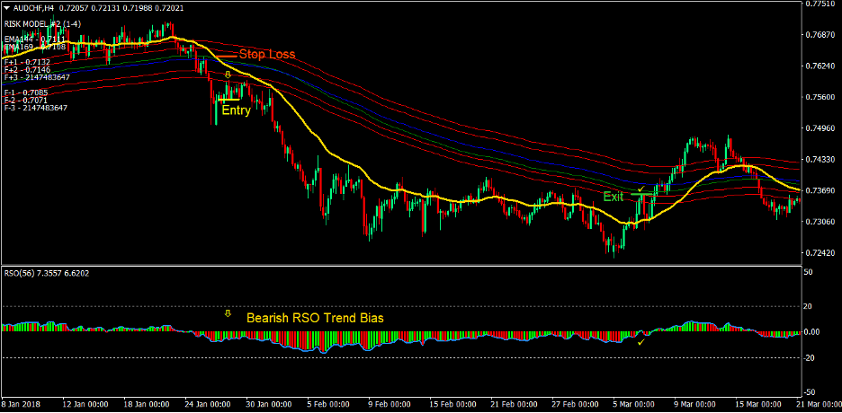Click the "24 Jan 00:00" time label
The height and width of the screenshot is (413, 842).
[x=208, y=404]
